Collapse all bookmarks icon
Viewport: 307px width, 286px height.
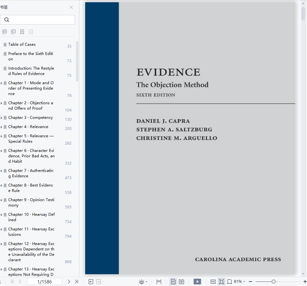[x=13, y=31]
